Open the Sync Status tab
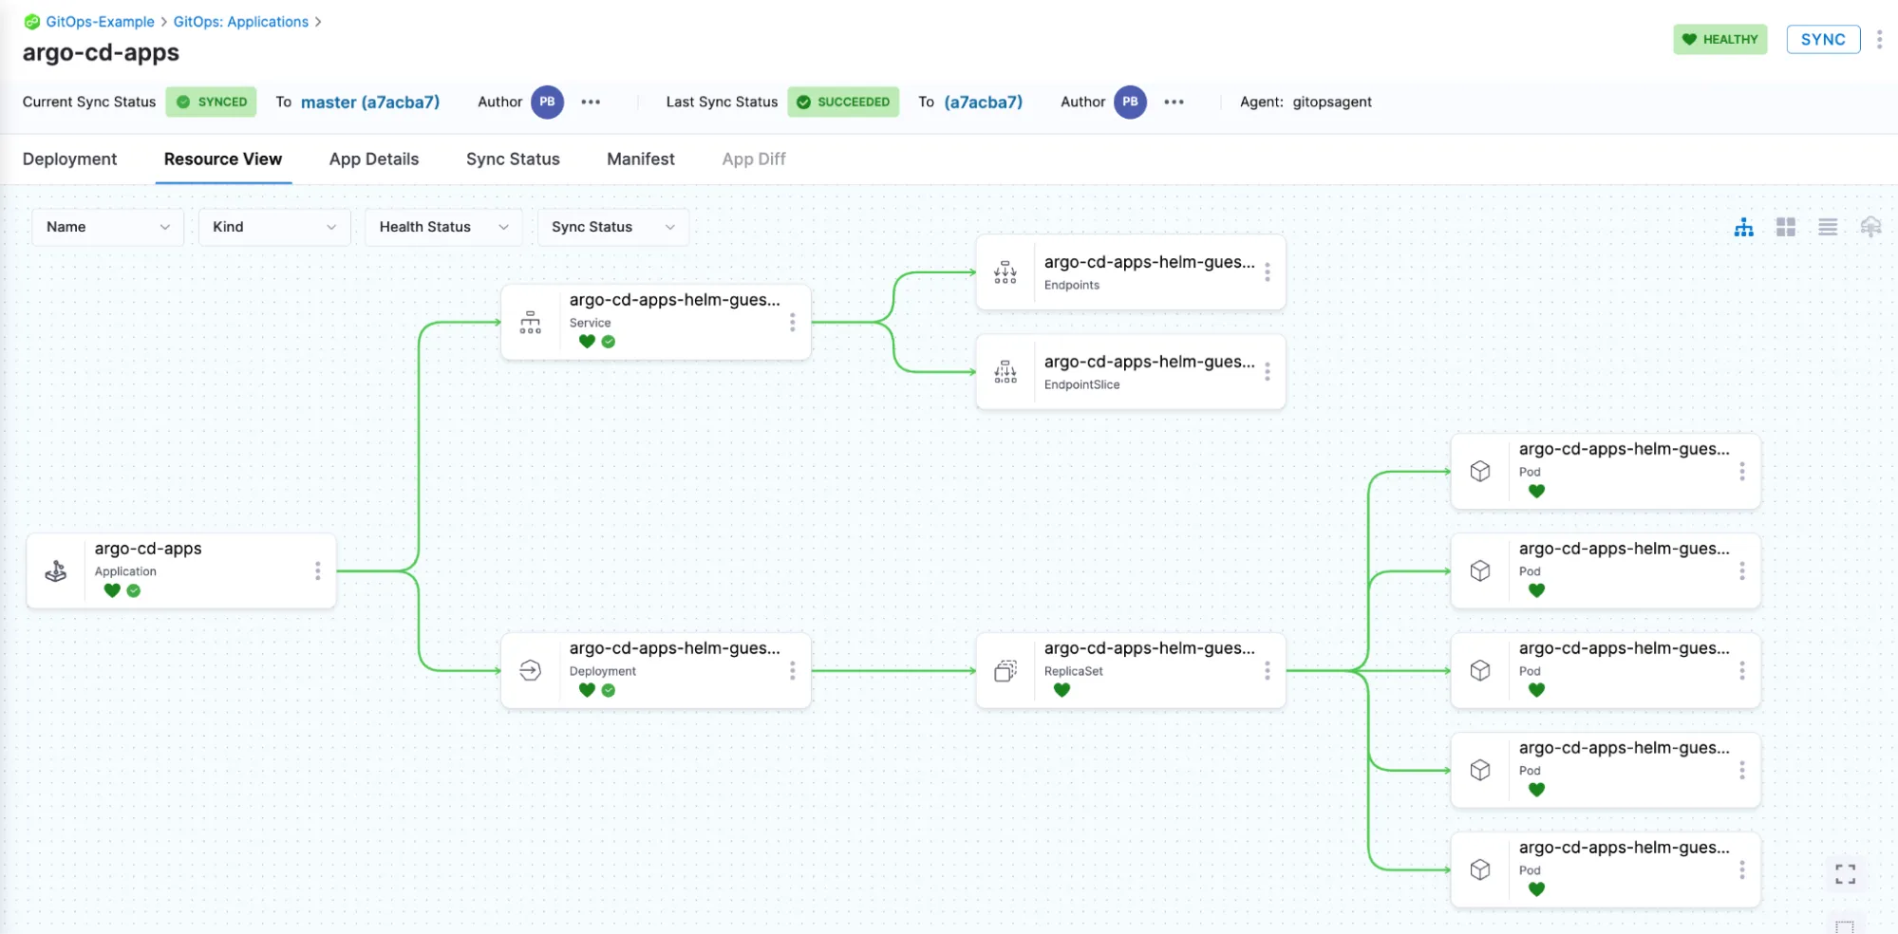The height and width of the screenshot is (934, 1898). 513,159
